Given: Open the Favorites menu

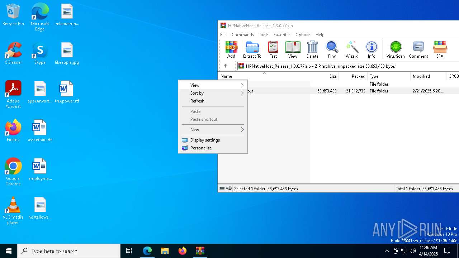Looking at the screenshot, I should click(282, 35).
